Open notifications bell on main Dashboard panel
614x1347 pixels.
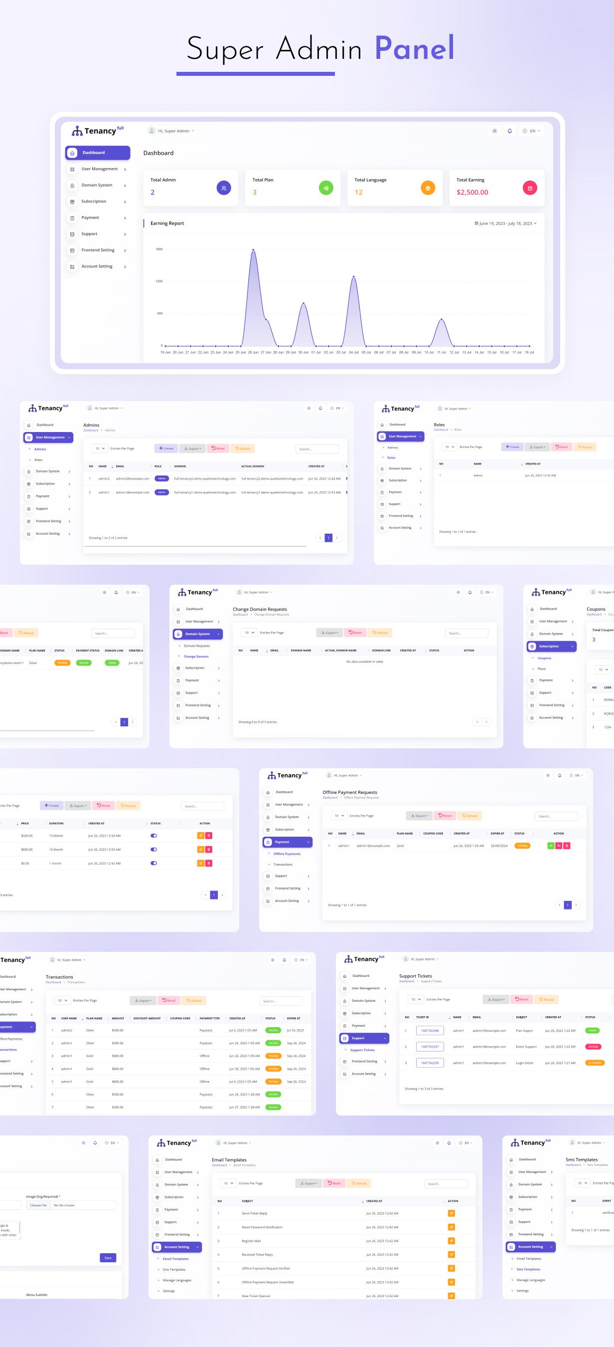click(509, 131)
